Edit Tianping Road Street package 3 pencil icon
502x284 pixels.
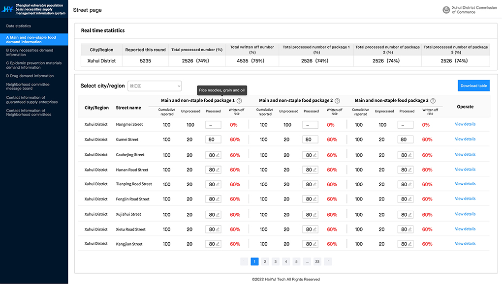tap(410, 184)
